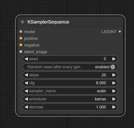Image resolution: width=134 pixels, height=128 pixels.
Task: Click the pink LATENT output socket
Action: pos(120,32)
